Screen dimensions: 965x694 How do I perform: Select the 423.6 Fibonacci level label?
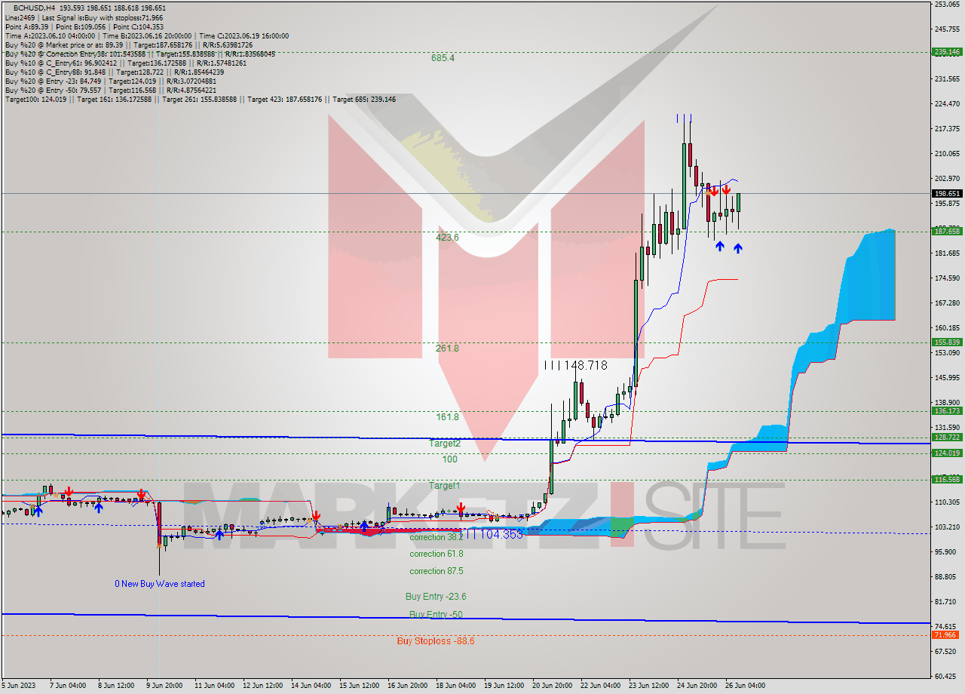coord(447,237)
